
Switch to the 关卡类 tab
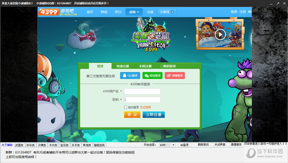click(x=76, y=145)
